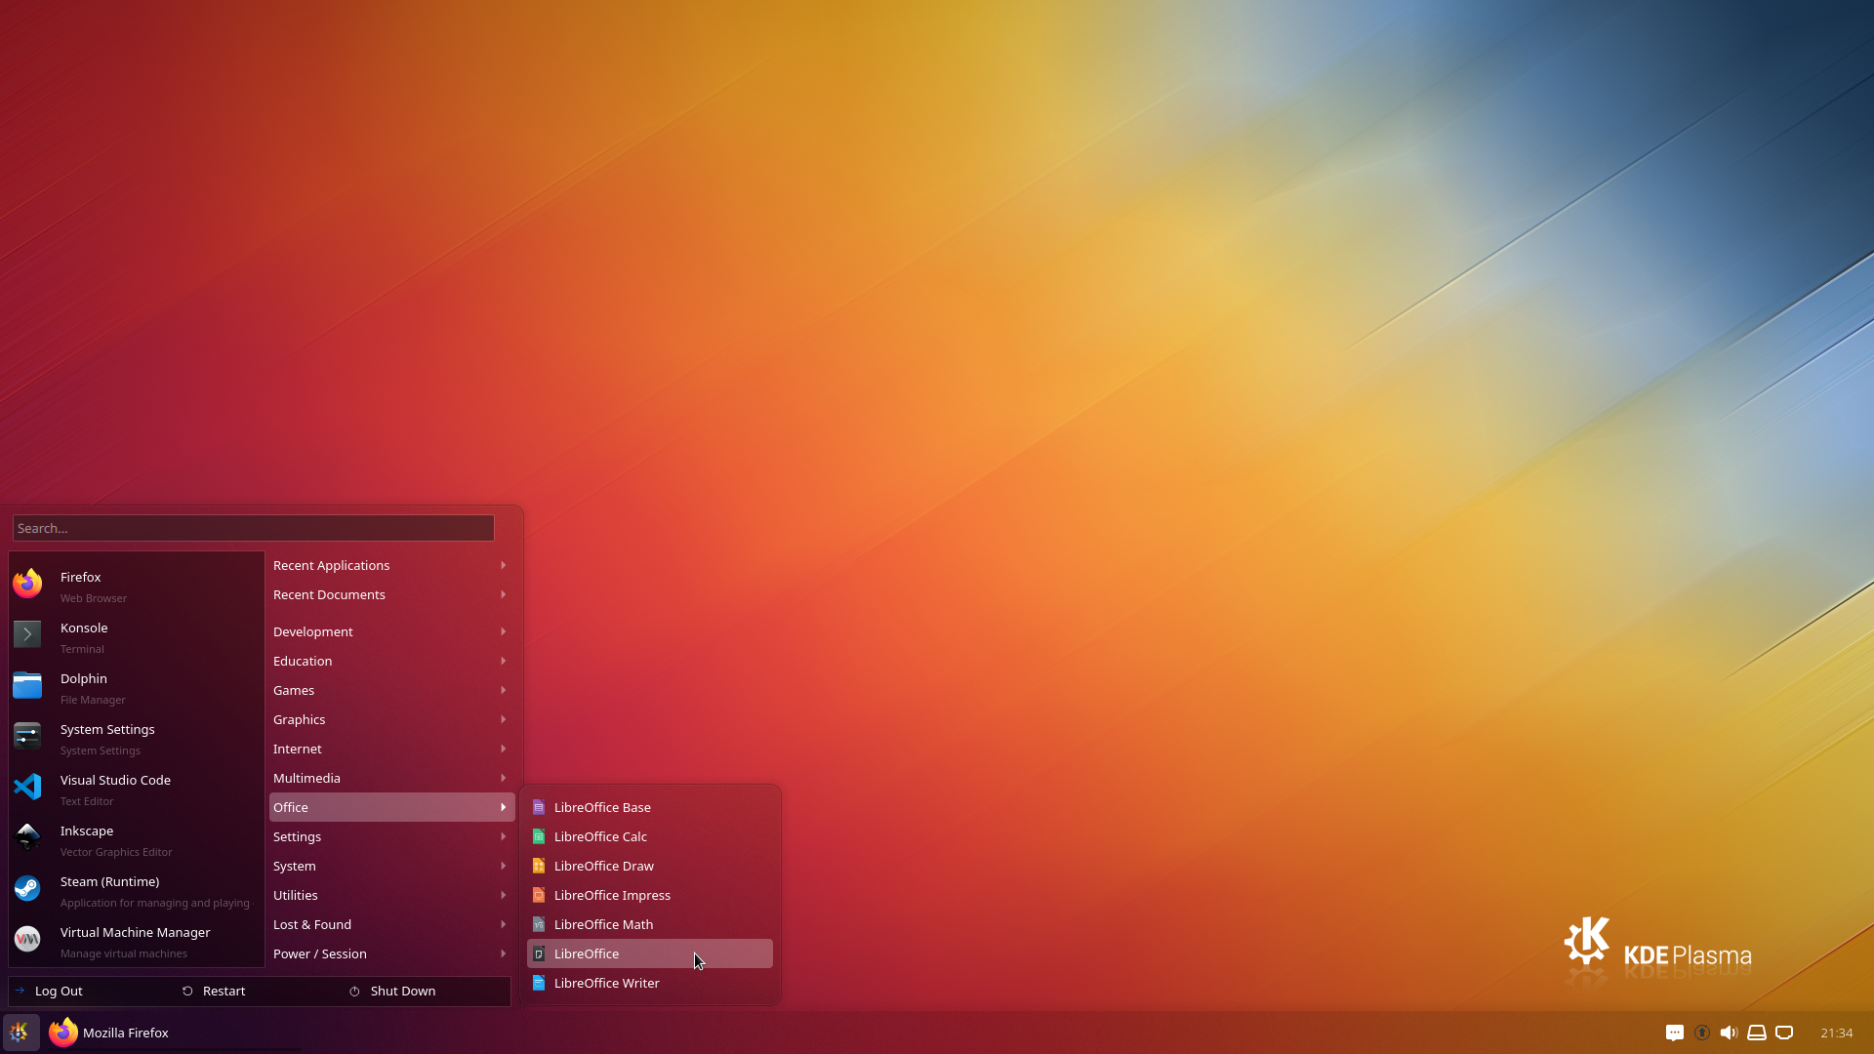Screen dimensions: 1874x1054
Task: Click the LibreOffice Calc icon
Action: [539, 836]
